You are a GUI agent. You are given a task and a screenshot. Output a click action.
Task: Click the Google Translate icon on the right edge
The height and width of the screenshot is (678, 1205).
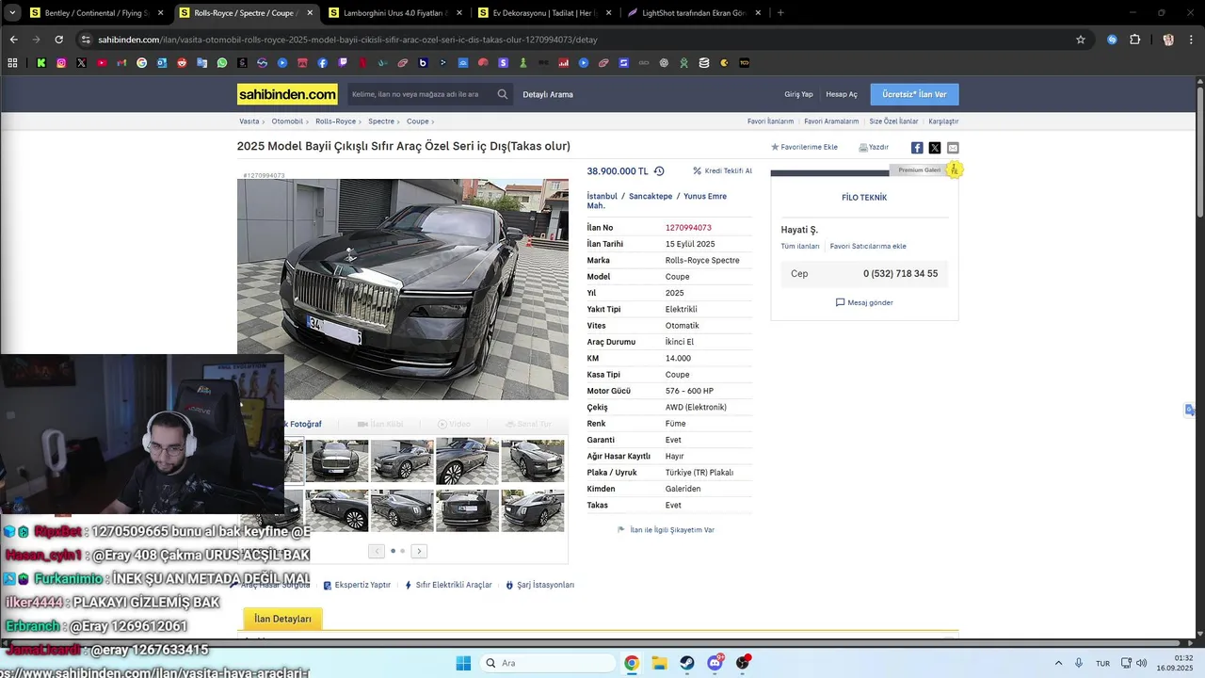tap(1190, 410)
